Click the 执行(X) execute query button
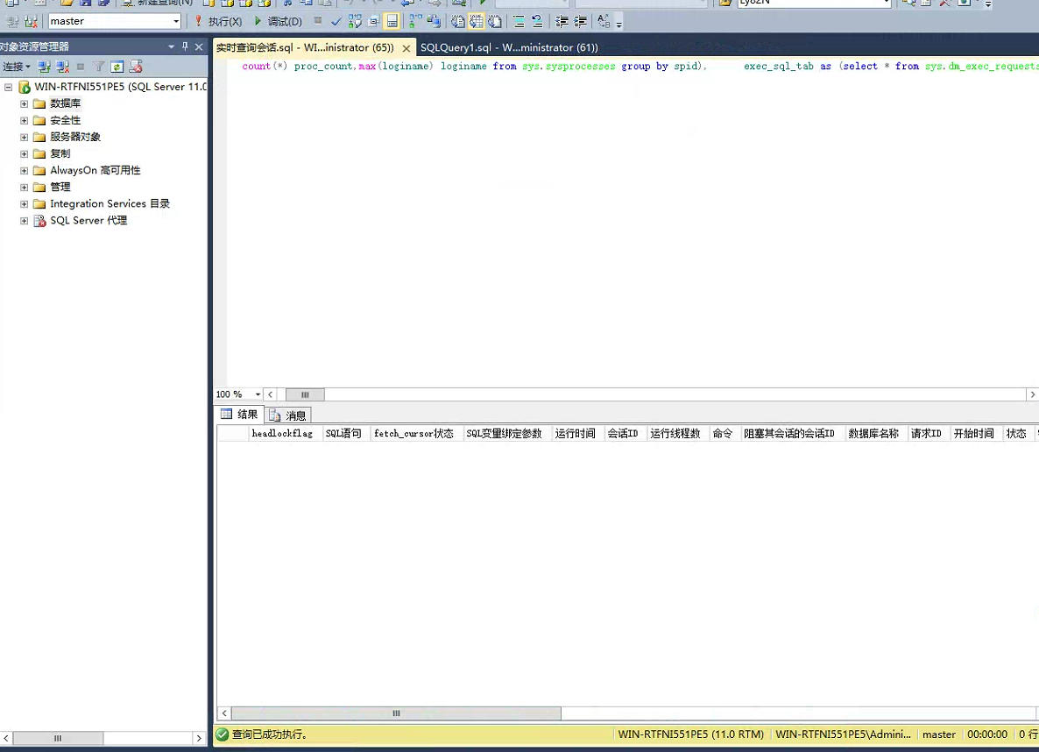The width and height of the screenshot is (1039, 752). pyautogui.click(x=218, y=21)
